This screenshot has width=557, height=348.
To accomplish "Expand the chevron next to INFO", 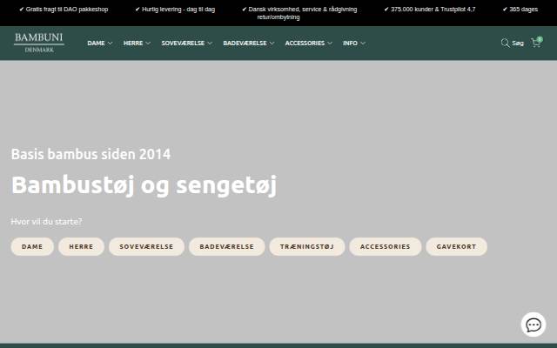I will pos(363,43).
